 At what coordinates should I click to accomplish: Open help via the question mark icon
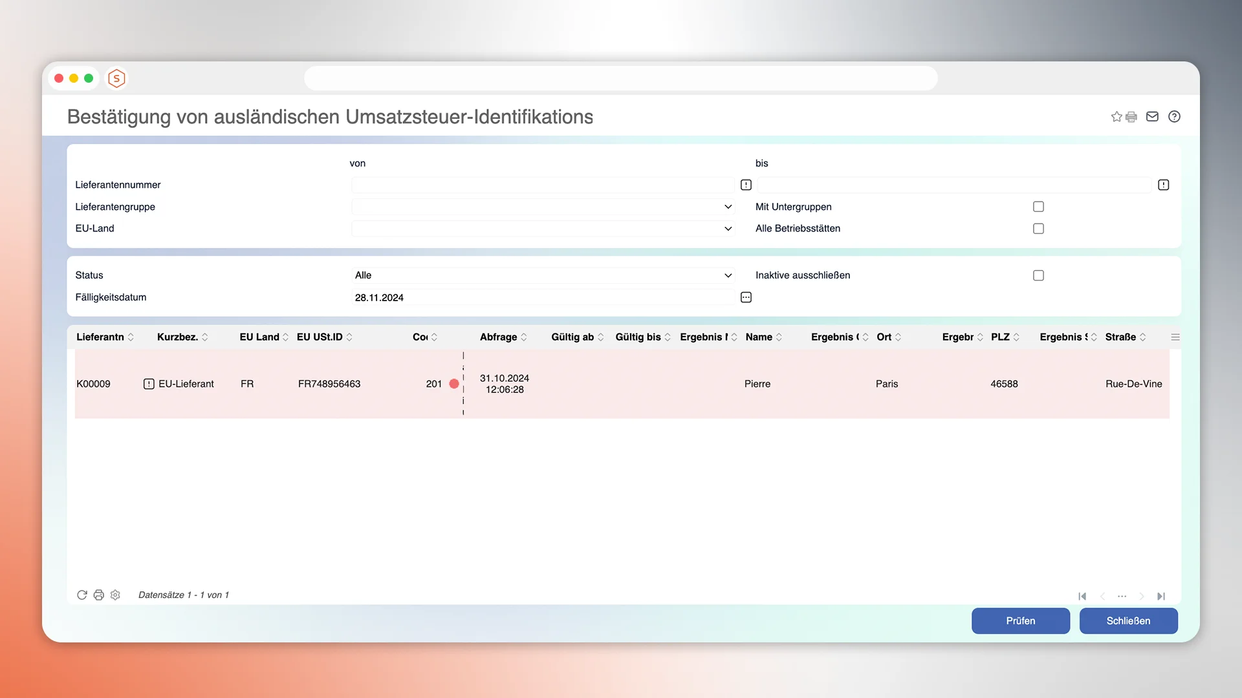tap(1175, 116)
